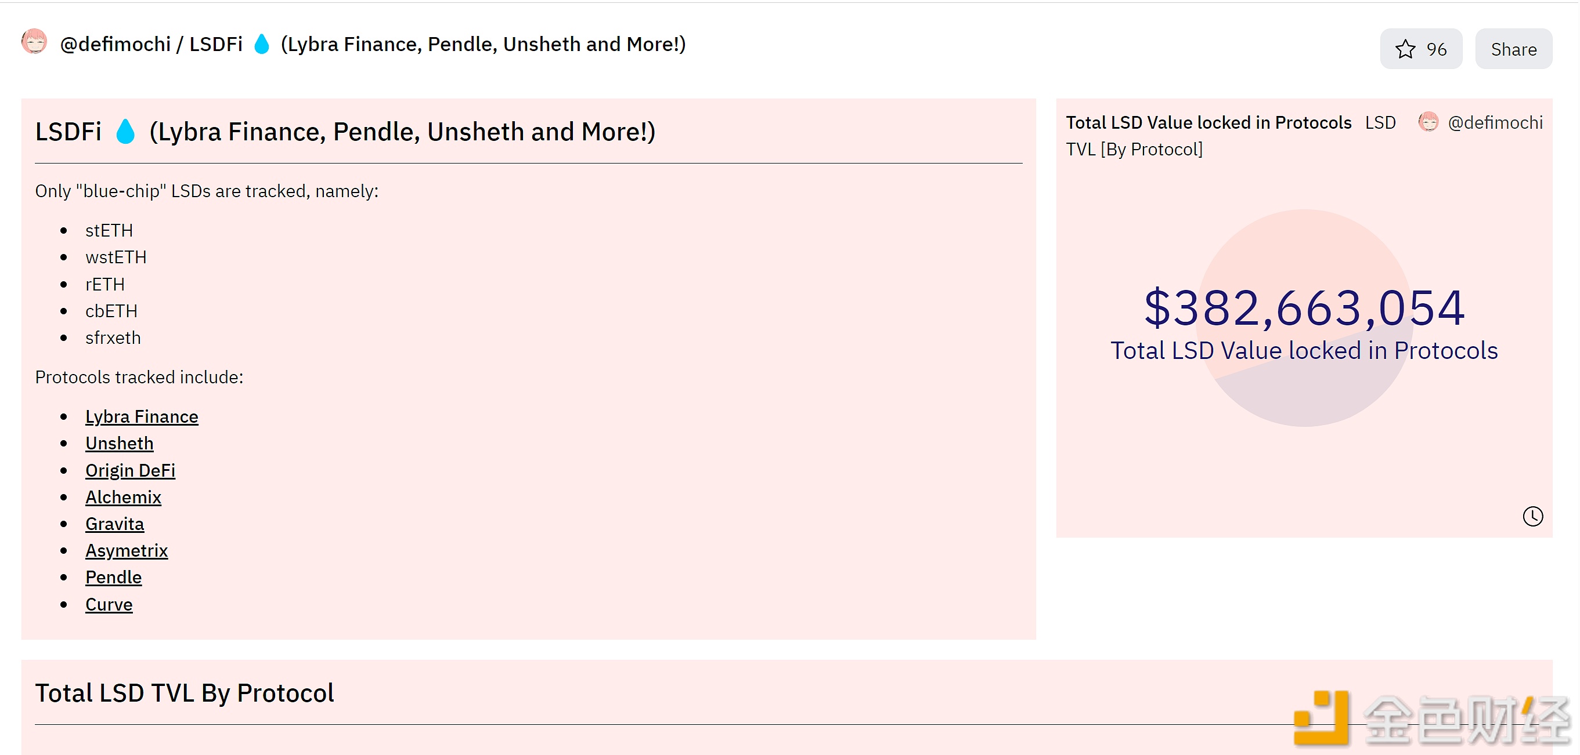Open the Curve link
The width and height of the screenshot is (1580, 755).
(109, 604)
